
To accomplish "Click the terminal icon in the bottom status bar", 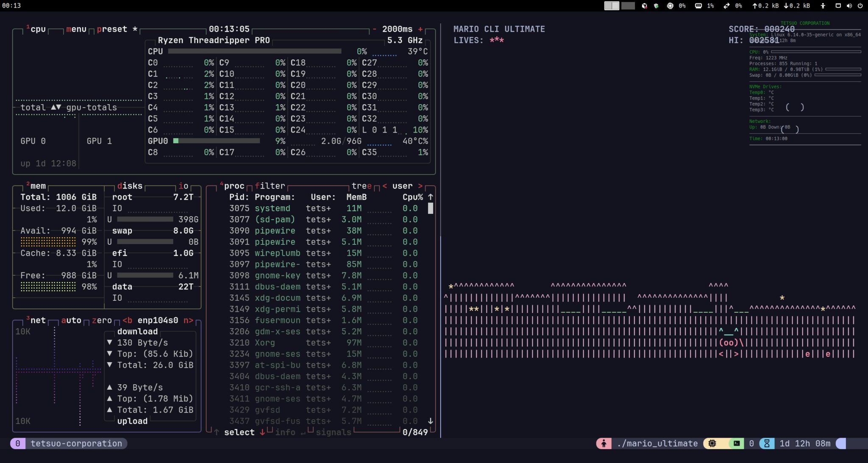I will 736,444.
